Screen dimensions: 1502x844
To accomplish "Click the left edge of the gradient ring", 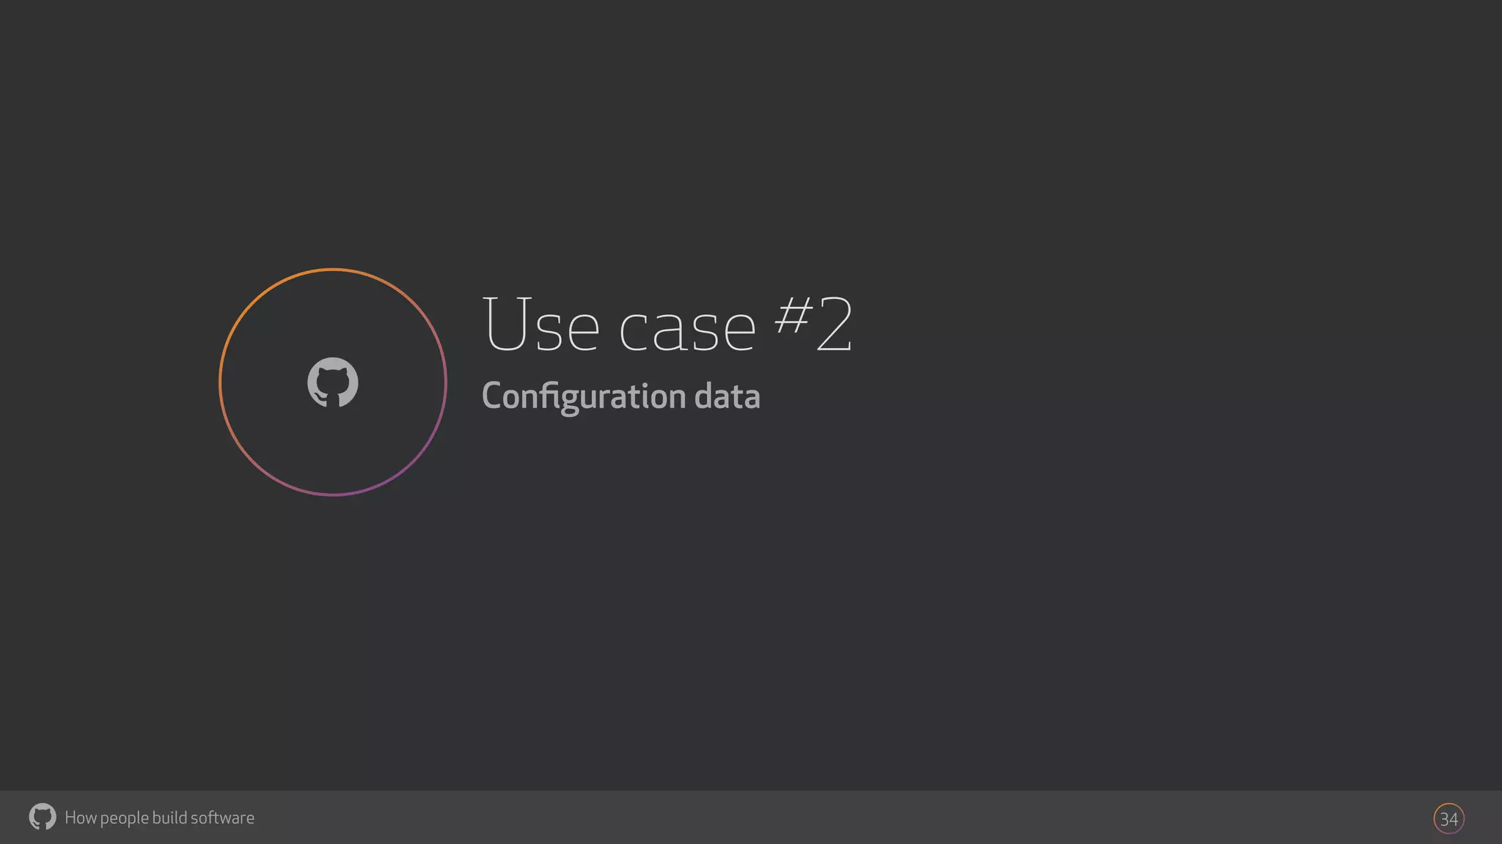I will pyautogui.click(x=220, y=382).
